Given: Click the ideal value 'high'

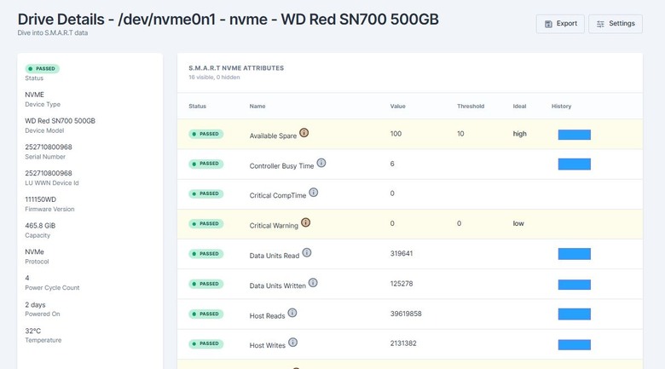Looking at the screenshot, I should coord(519,134).
